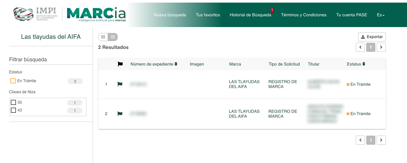The height and width of the screenshot is (163, 407).
Task: Open Nueva búsqueda menu item
Action: tap(170, 15)
